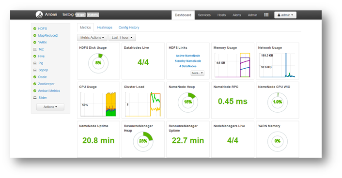The image size is (342, 178).
Task: Click the 4 DataNodes link
Action: point(188,66)
